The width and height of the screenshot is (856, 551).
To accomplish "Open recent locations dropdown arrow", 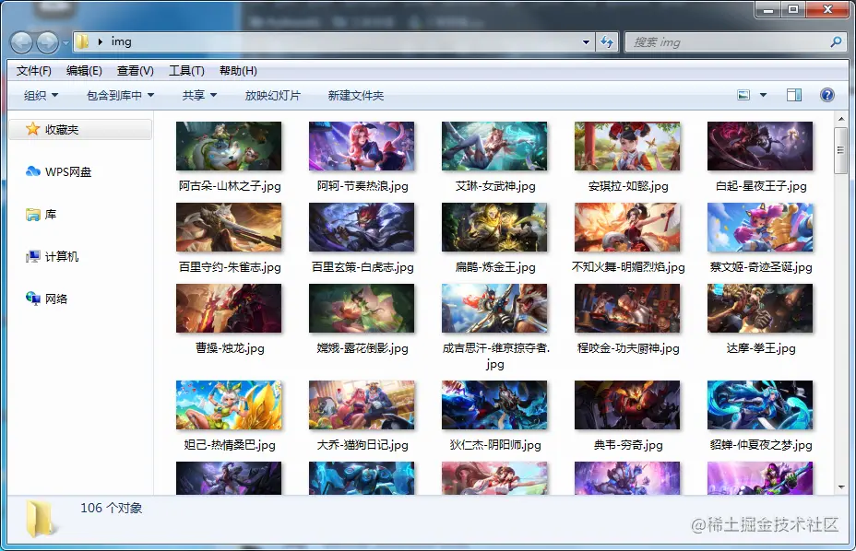I will pos(65,42).
